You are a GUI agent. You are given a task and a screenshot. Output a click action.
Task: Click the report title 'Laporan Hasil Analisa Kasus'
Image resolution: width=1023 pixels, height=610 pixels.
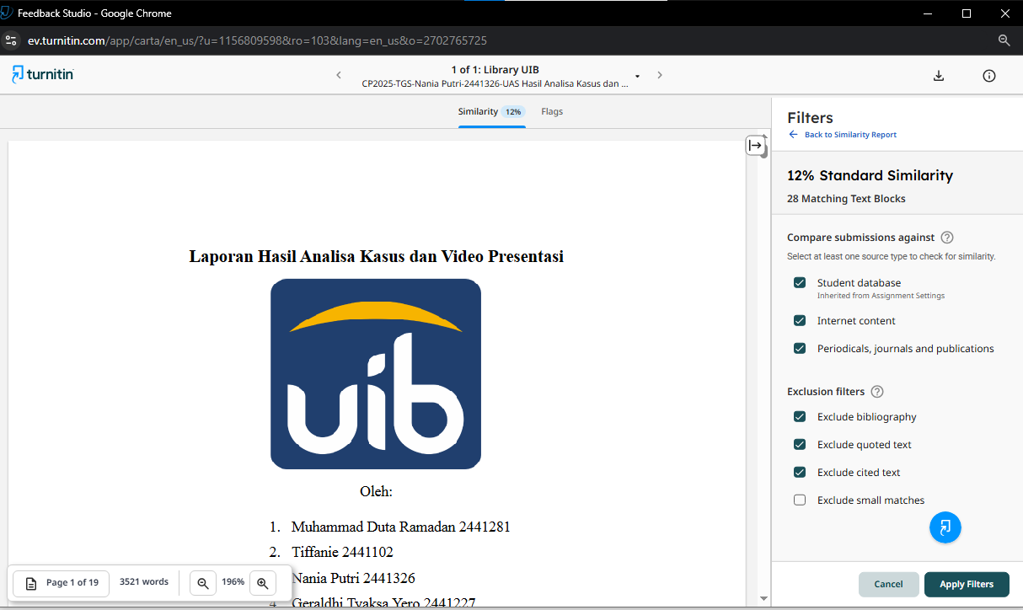coord(376,257)
